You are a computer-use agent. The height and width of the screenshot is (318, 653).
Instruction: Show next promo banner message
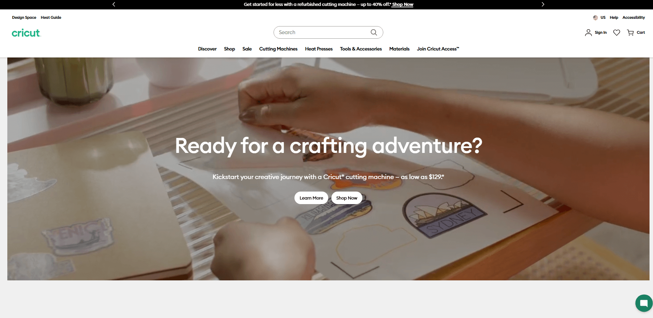pyautogui.click(x=543, y=4)
